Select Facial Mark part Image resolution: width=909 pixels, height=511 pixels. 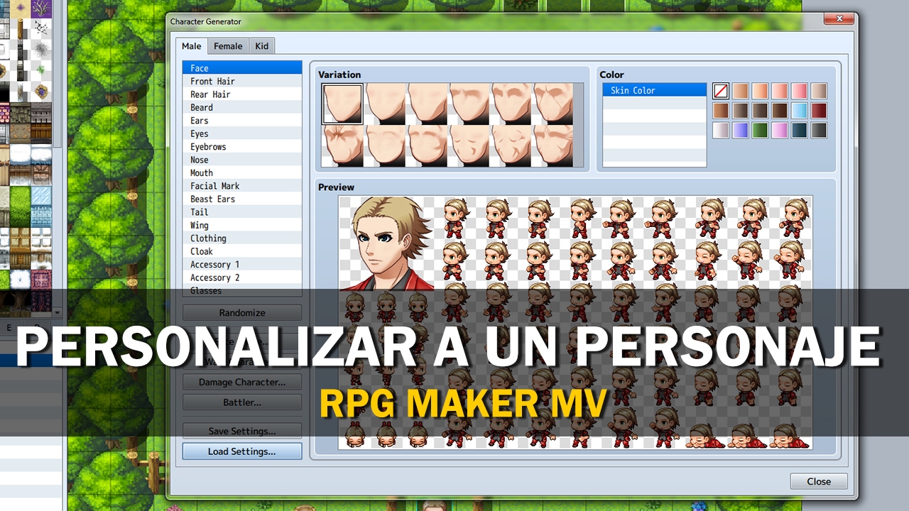tap(242, 186)
